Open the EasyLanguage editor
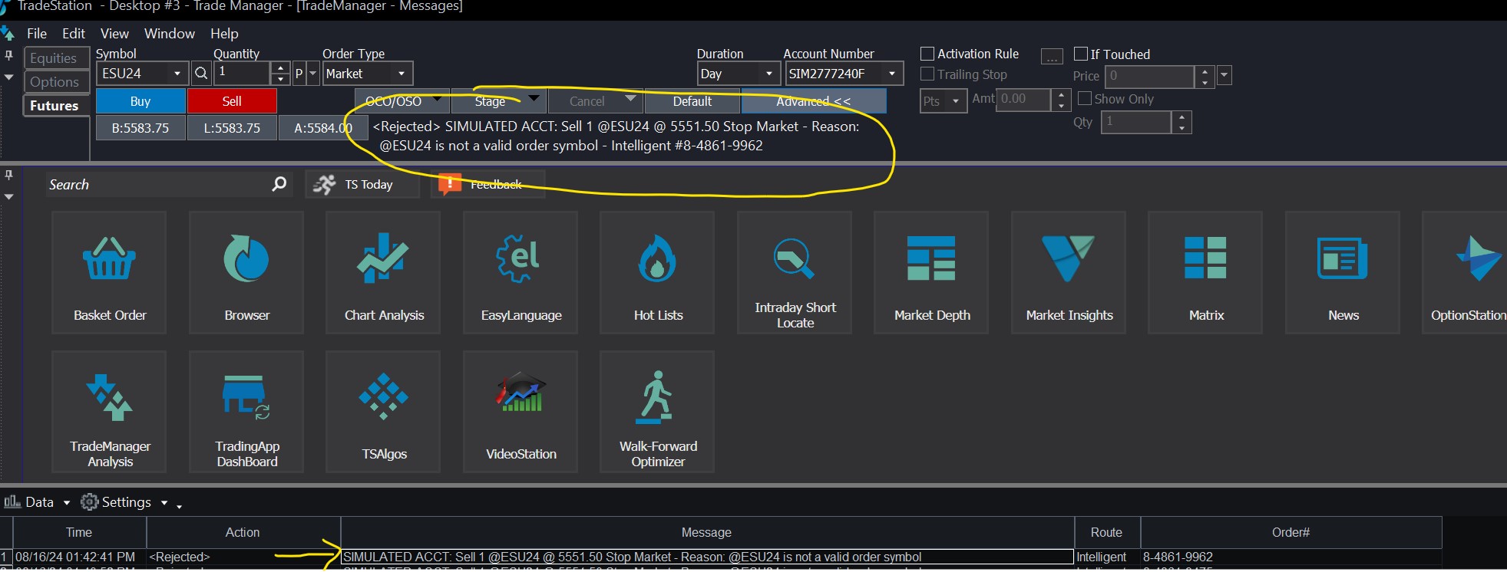 pos(521,273)
